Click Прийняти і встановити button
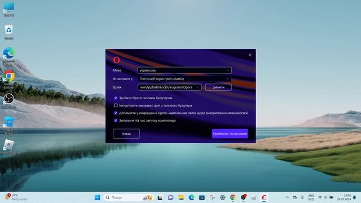 230,134
